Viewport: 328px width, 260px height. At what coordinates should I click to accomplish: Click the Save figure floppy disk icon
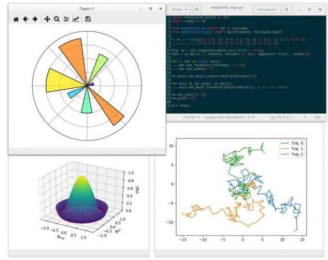(88, 19)
